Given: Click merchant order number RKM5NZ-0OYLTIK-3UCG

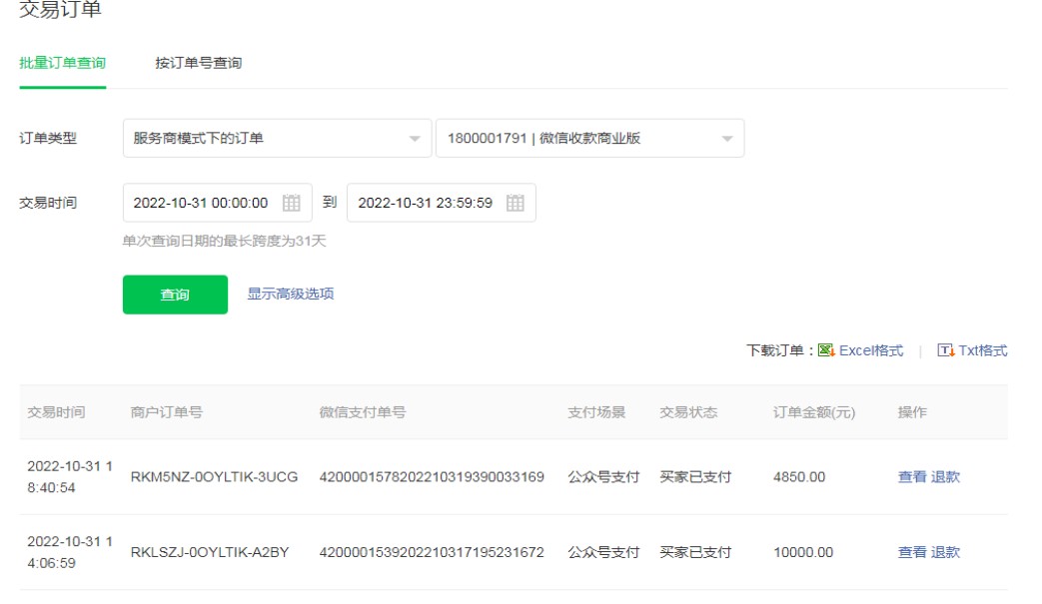Looking at the screenshot, I should click(214, 477).
